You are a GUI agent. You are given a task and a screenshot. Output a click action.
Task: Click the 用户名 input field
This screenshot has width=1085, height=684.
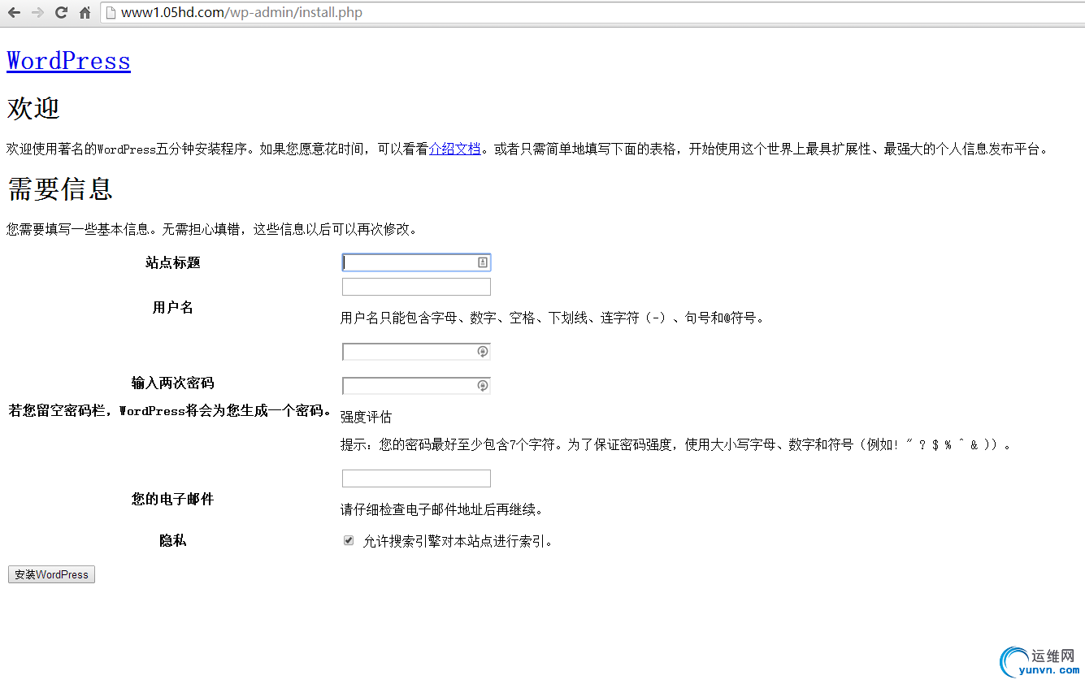(416, 287)
